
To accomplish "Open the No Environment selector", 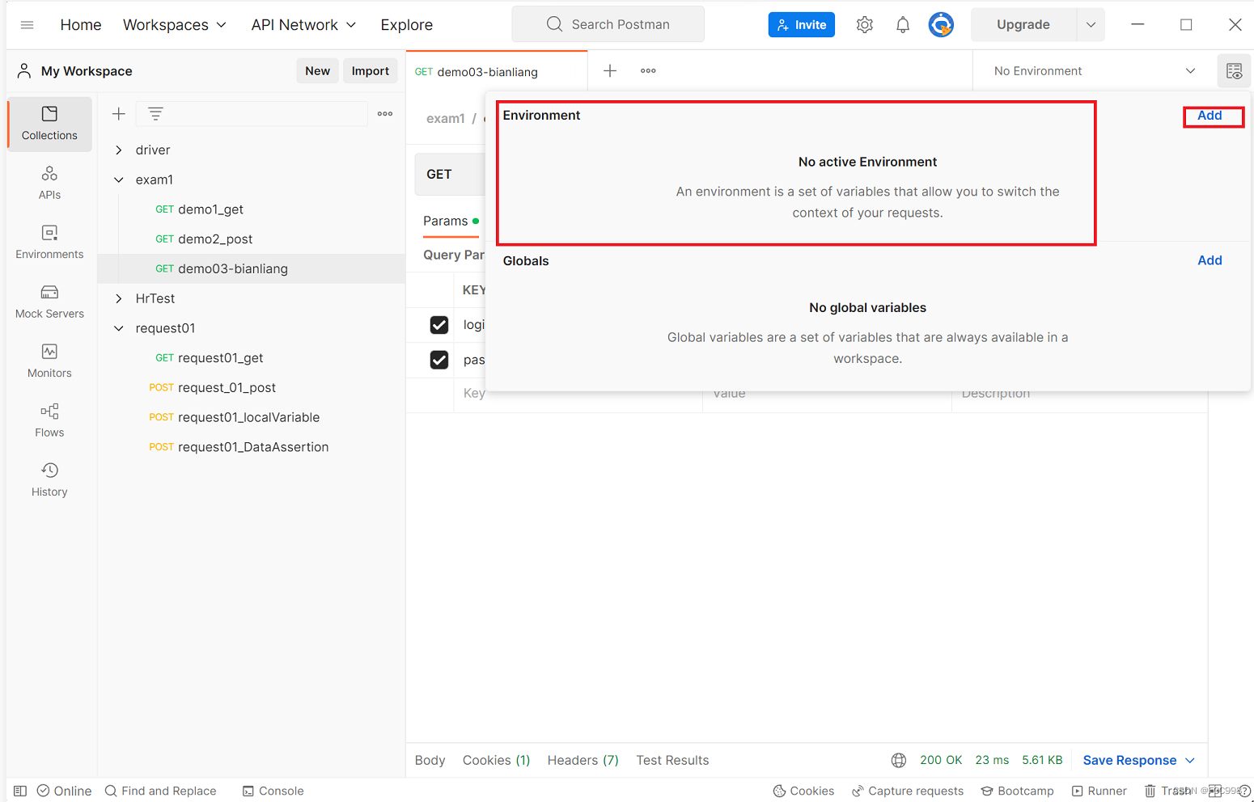I will click(x=1095, y=71).
